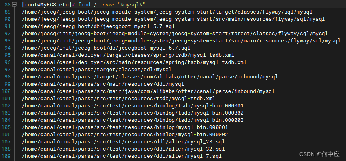Select line number 88 in gutter

(7, 5)
